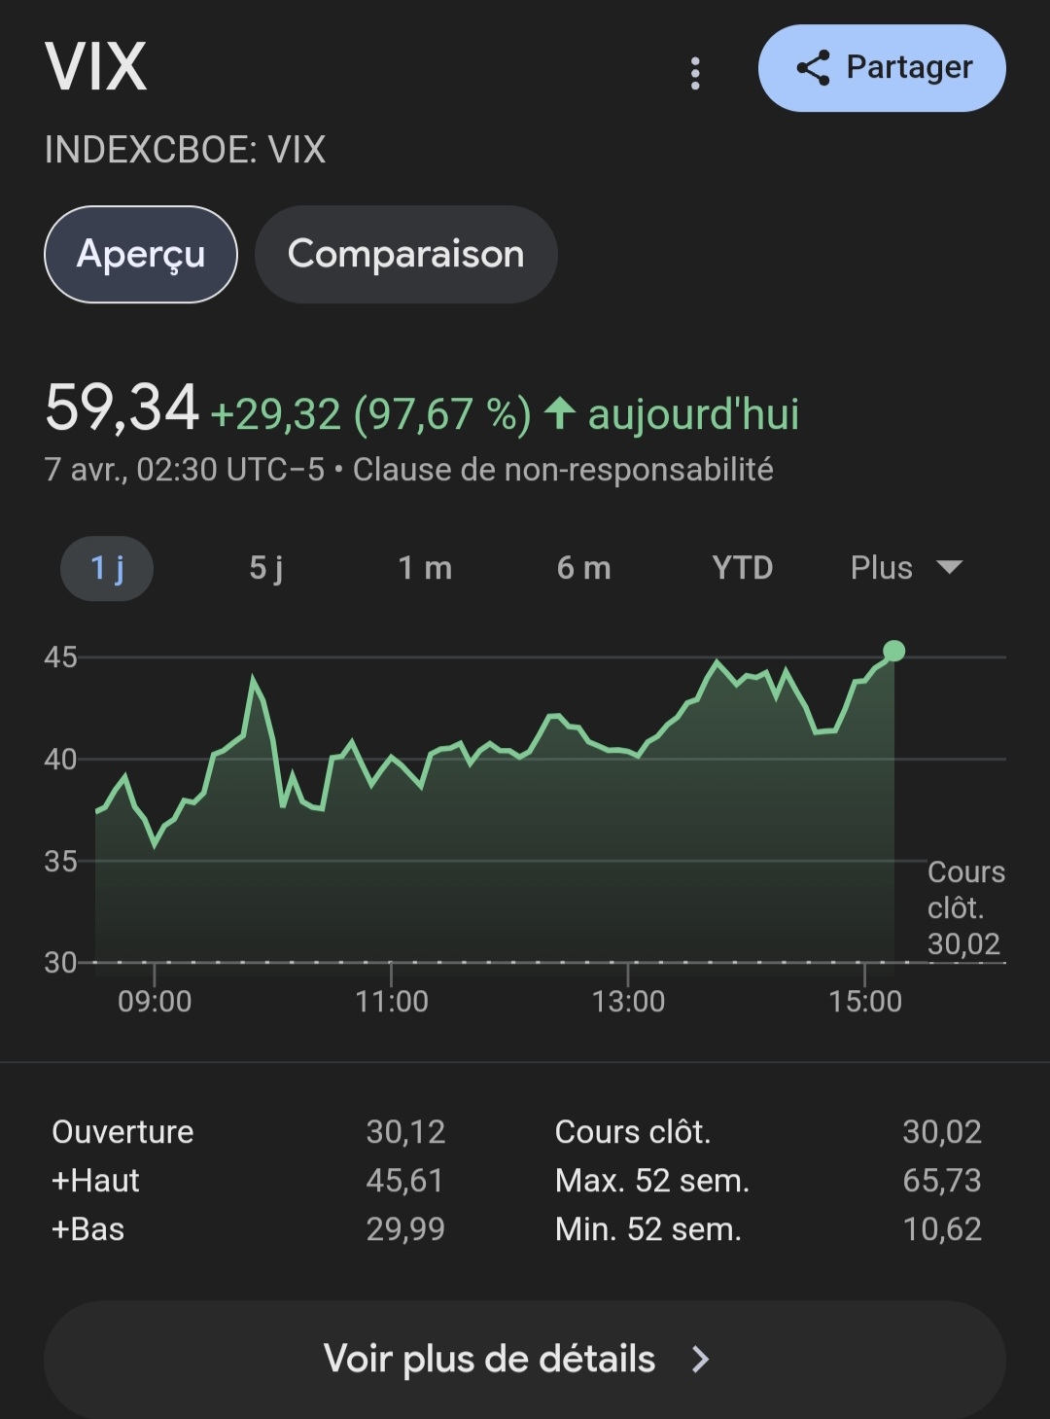
Task: Show the 1 m chart range
Action: coord(425,568)
